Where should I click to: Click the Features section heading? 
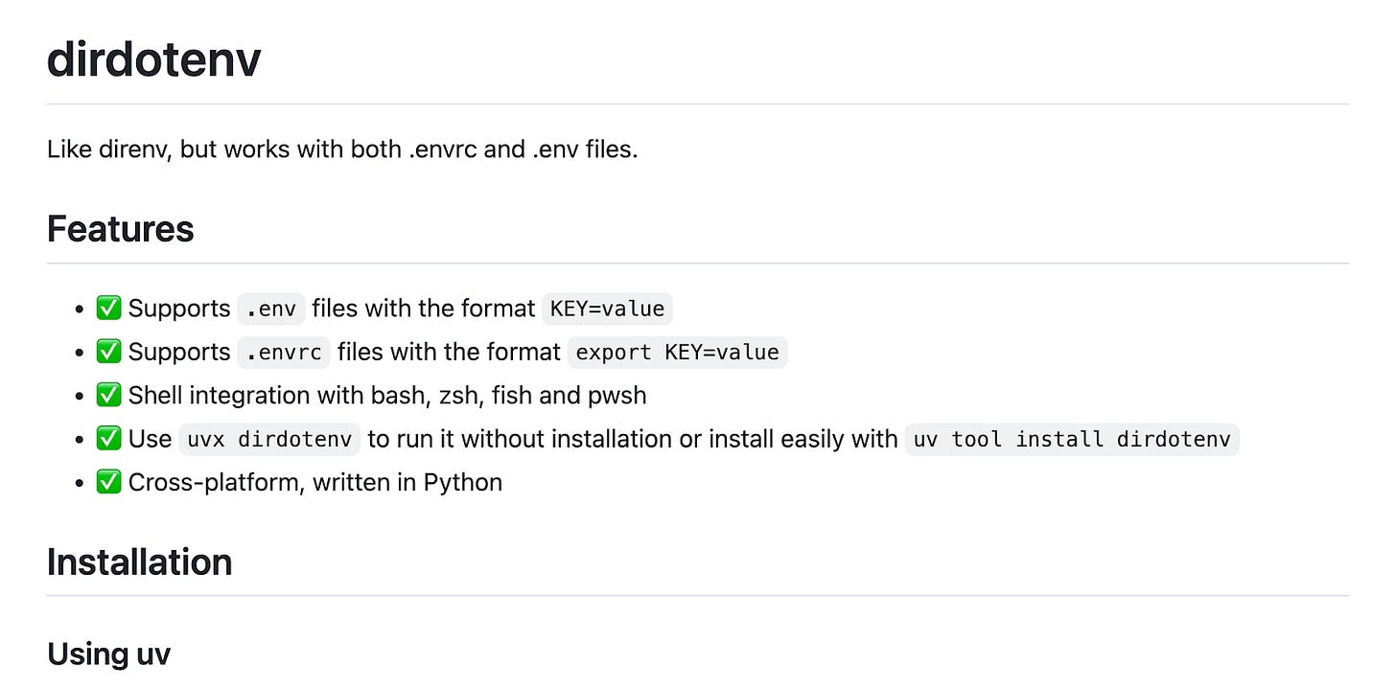coord(120,229)
